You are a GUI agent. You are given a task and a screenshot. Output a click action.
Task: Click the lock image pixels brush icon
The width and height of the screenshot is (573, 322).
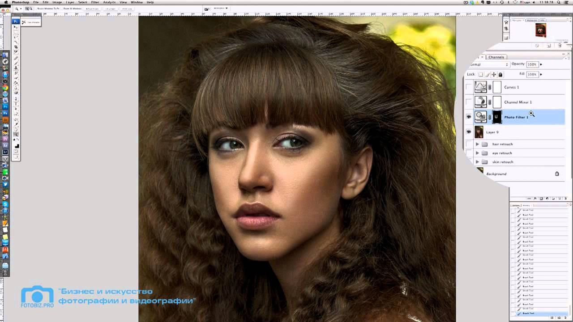pyautogui.click(x=487, y=75)
